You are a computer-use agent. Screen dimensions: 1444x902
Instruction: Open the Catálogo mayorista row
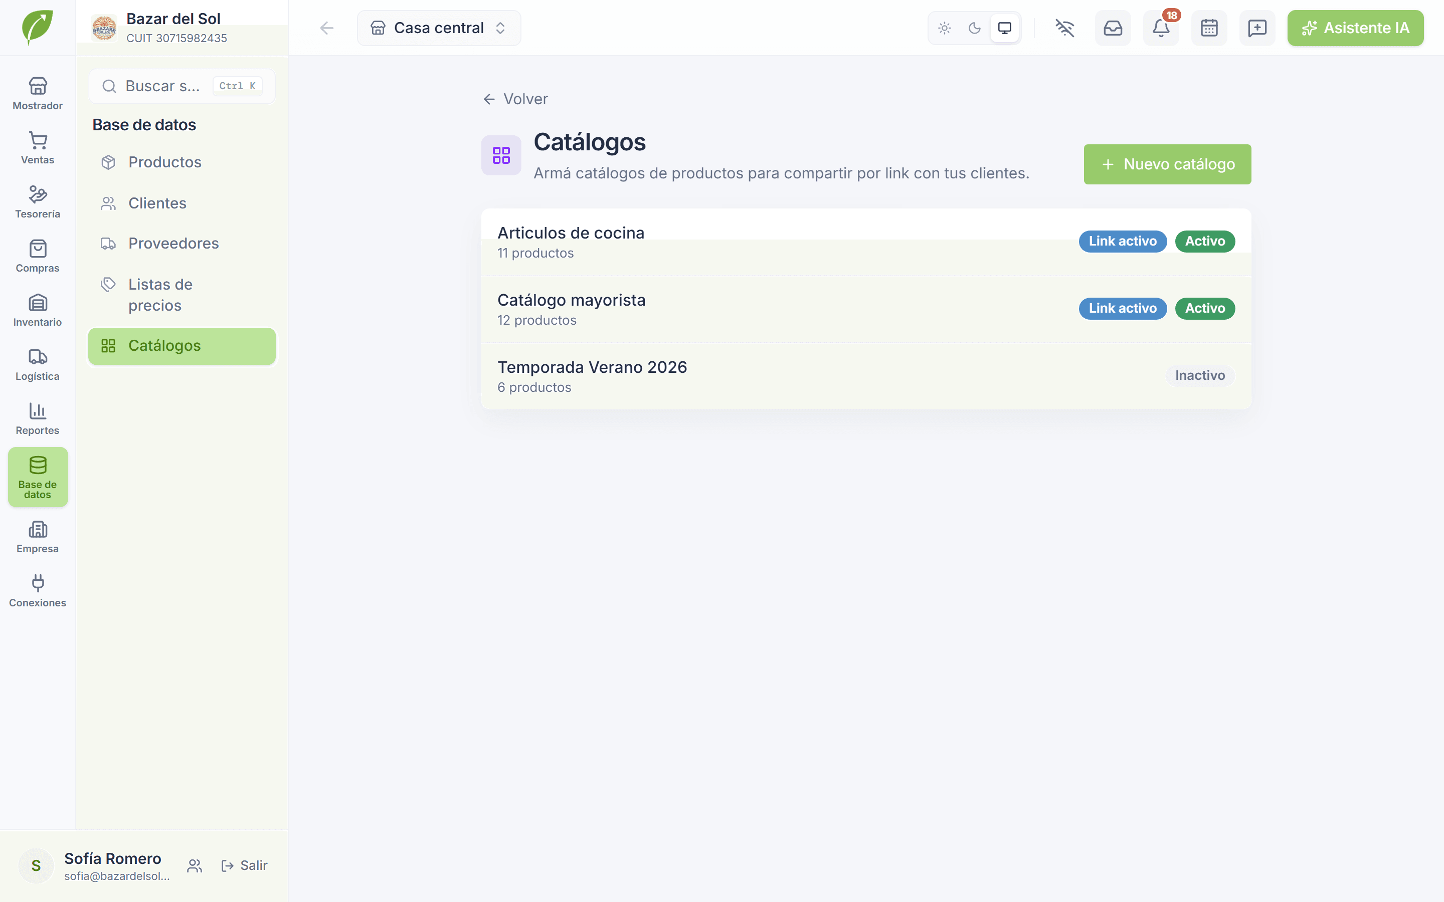(866, 310)
